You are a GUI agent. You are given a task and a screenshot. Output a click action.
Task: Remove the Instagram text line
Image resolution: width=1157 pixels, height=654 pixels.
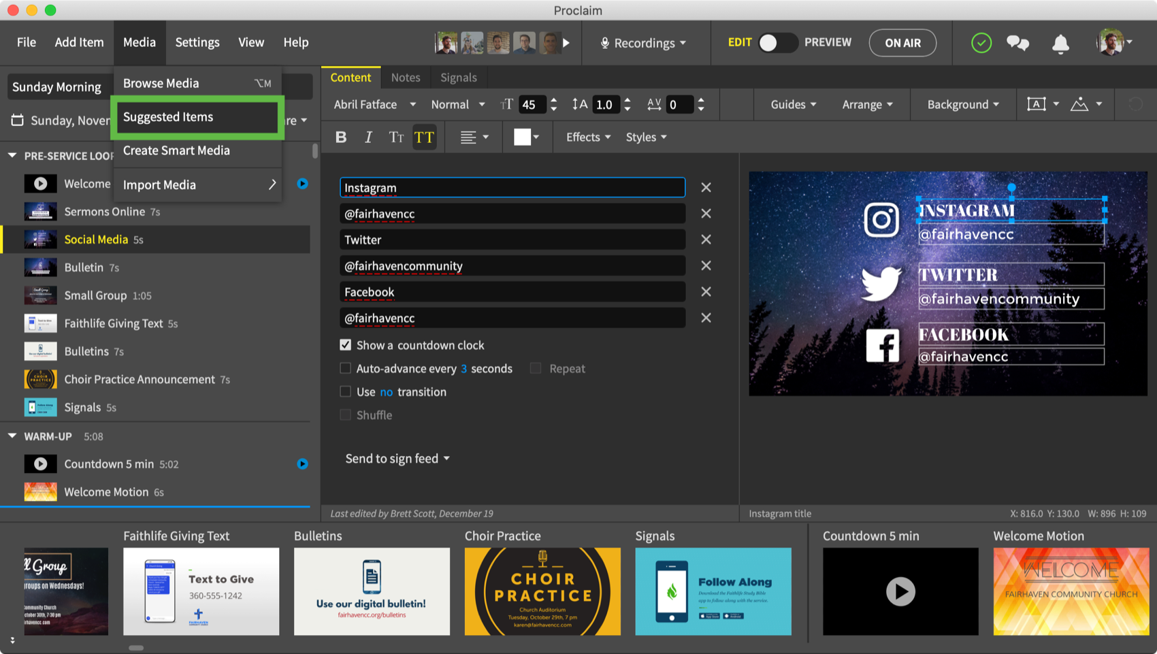(x=706, y=187)
